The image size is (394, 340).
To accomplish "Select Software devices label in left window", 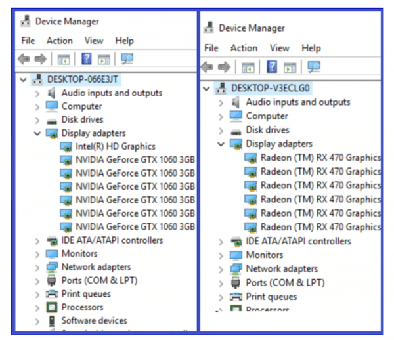I will [x=94, y=321].
